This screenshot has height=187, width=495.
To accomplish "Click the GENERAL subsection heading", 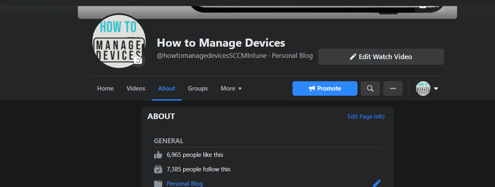I will [x=169, y=141].
